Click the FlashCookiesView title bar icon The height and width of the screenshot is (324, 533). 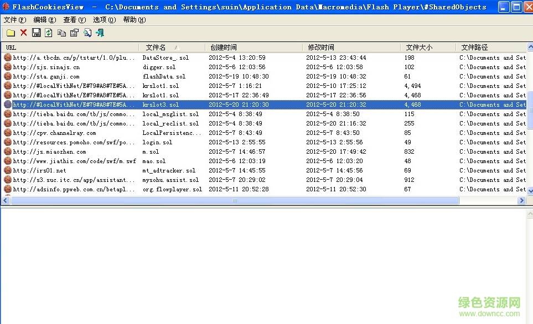(5, 7)
